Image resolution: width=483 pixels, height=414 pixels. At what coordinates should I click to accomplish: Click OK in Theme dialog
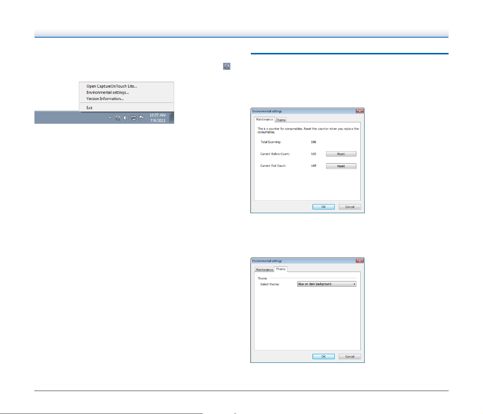coord(323,356)
